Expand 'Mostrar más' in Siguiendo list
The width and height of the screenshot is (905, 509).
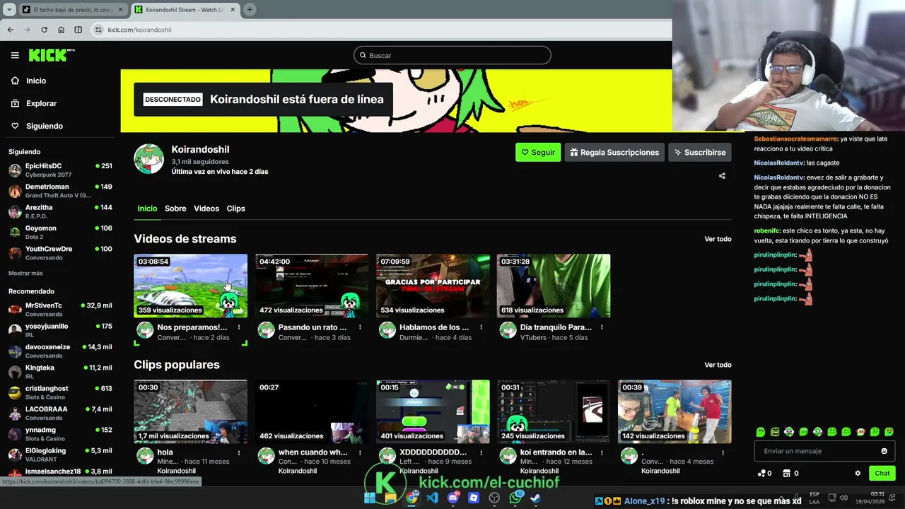click(x=25, y=273)
